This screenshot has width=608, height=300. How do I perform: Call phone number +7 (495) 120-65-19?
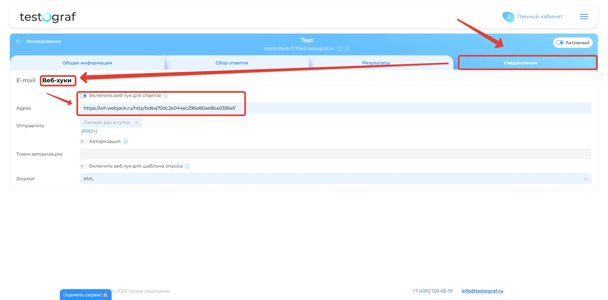[432, 291]
